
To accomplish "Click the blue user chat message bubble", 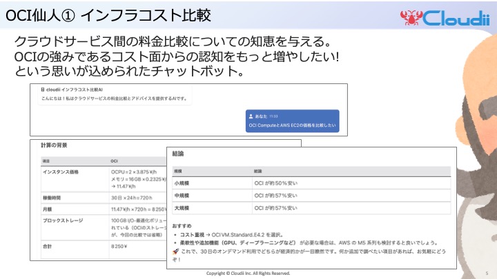I will [291, 121].
